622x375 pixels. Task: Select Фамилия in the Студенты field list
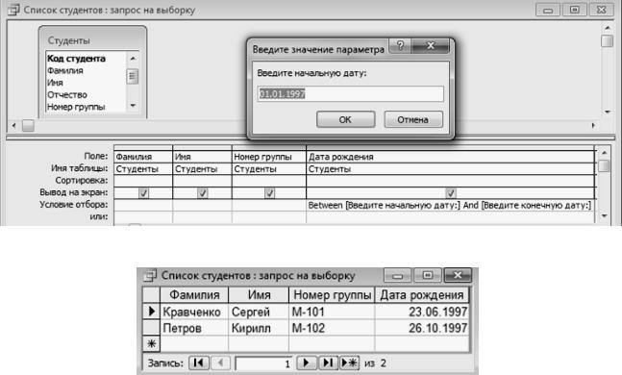pyautogui.click(x=65, y=70)
